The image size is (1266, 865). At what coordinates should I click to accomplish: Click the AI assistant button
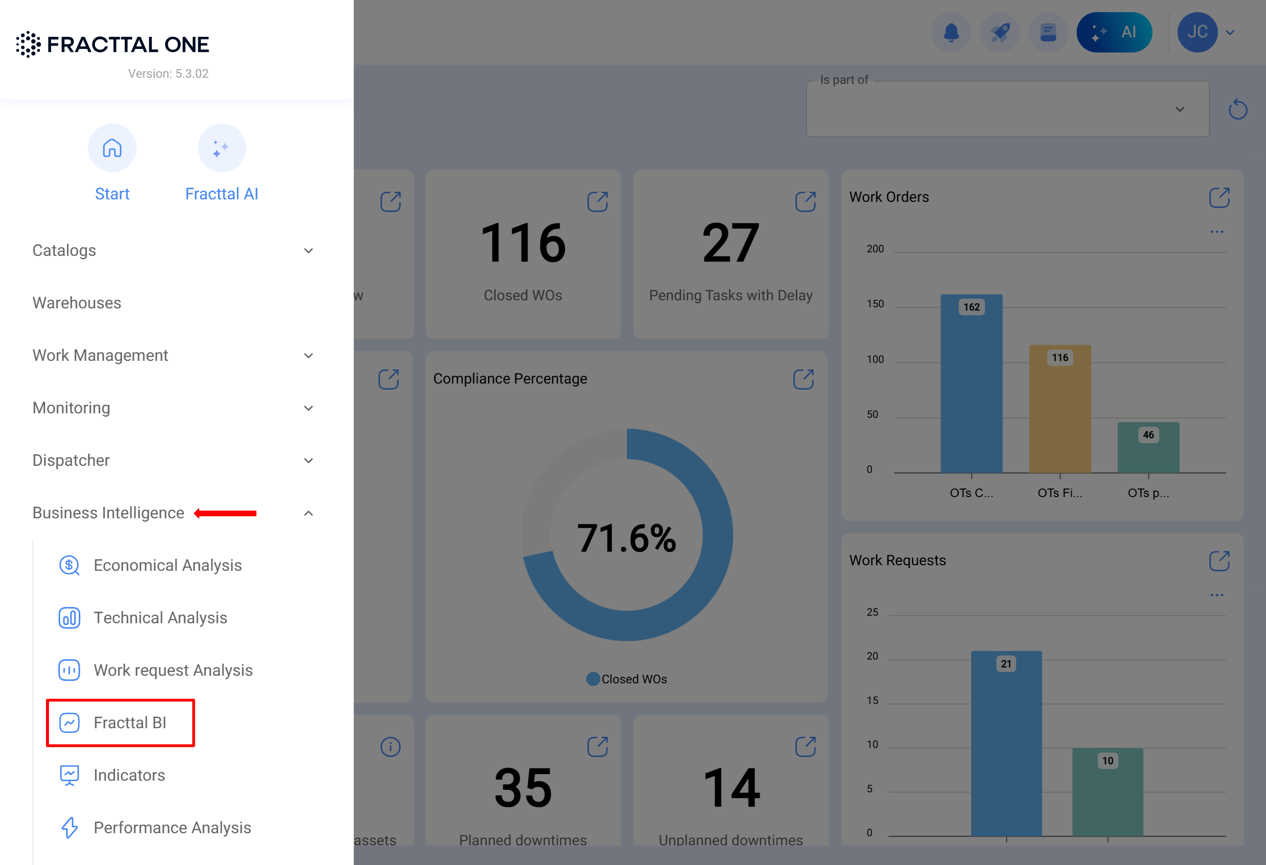point(1114,32)
